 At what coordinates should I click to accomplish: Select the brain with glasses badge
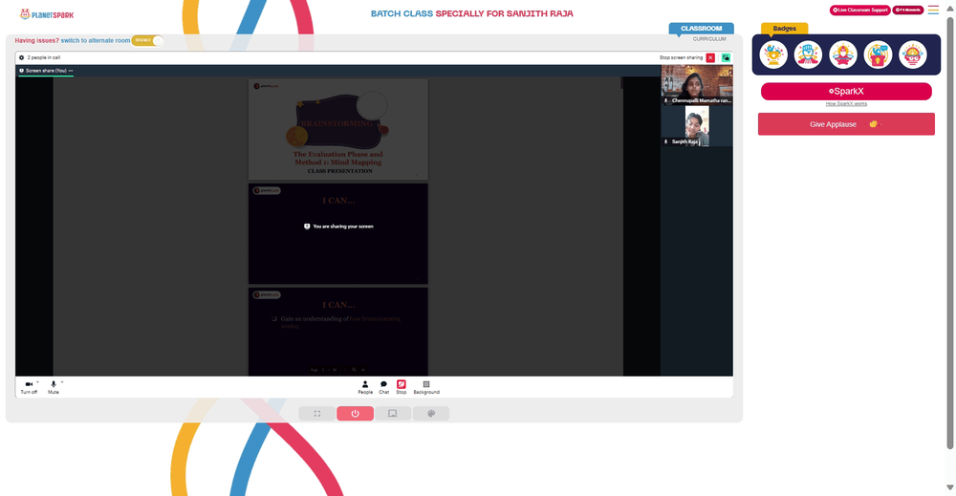click(913, 54)
